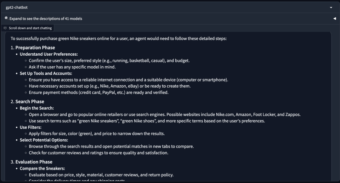340x183 pixels.
Task: Click the line mentioning Nike.com and Zappos
Action: click(165, 114)
